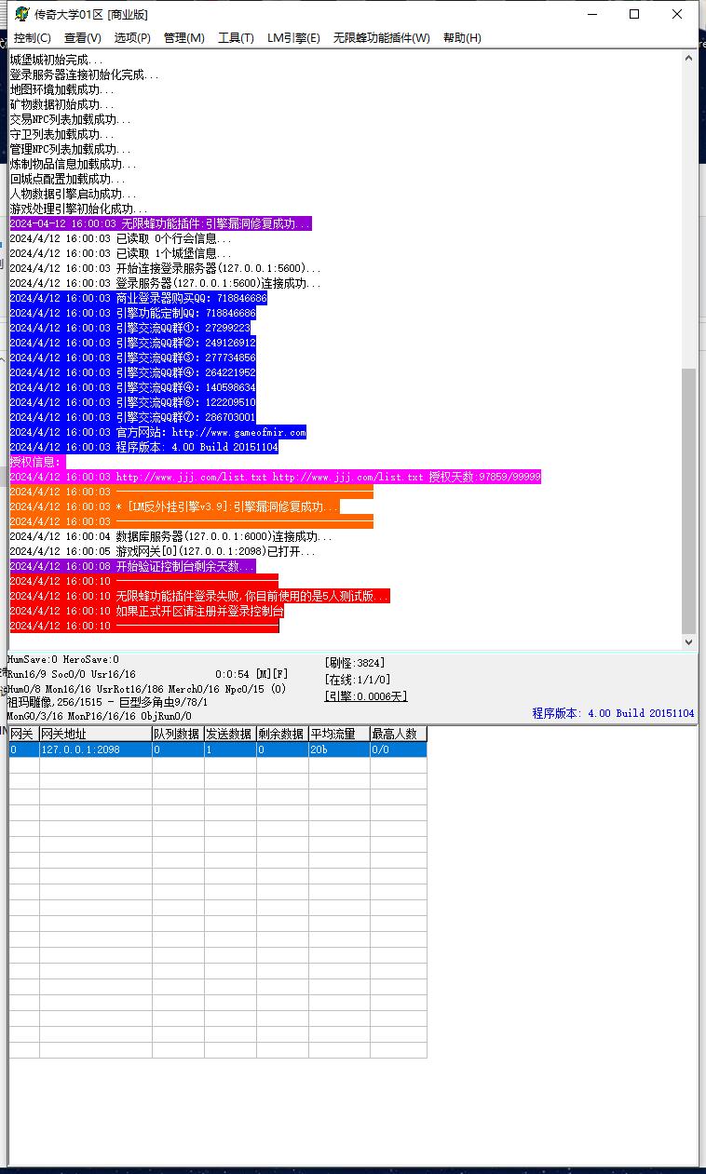The image size is (706, 1174).
Task: Click the log scrollbar down arrow
Action: point(689,642)
